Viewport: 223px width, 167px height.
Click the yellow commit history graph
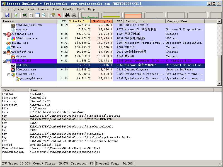(x=111, y=15)
